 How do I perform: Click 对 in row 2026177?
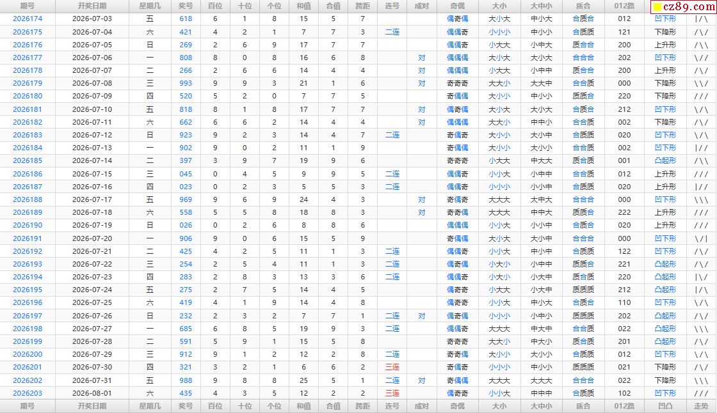pyautogui.click(x=422, y=58)
